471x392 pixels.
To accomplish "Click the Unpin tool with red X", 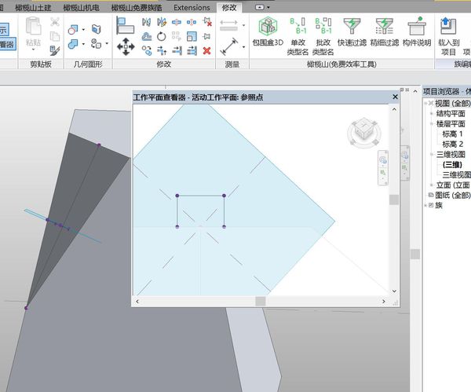I will click(x=207, y=22).
